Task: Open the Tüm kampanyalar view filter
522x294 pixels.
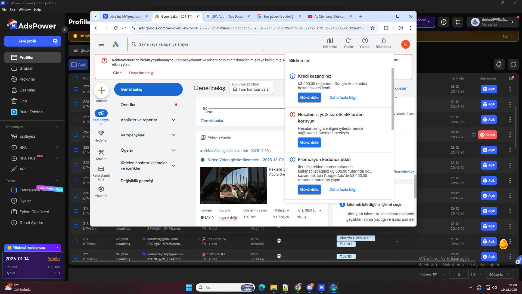Action: click(x=251, y=87)
